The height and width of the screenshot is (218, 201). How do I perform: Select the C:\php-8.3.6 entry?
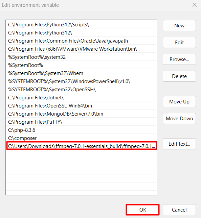pos(81,130)
